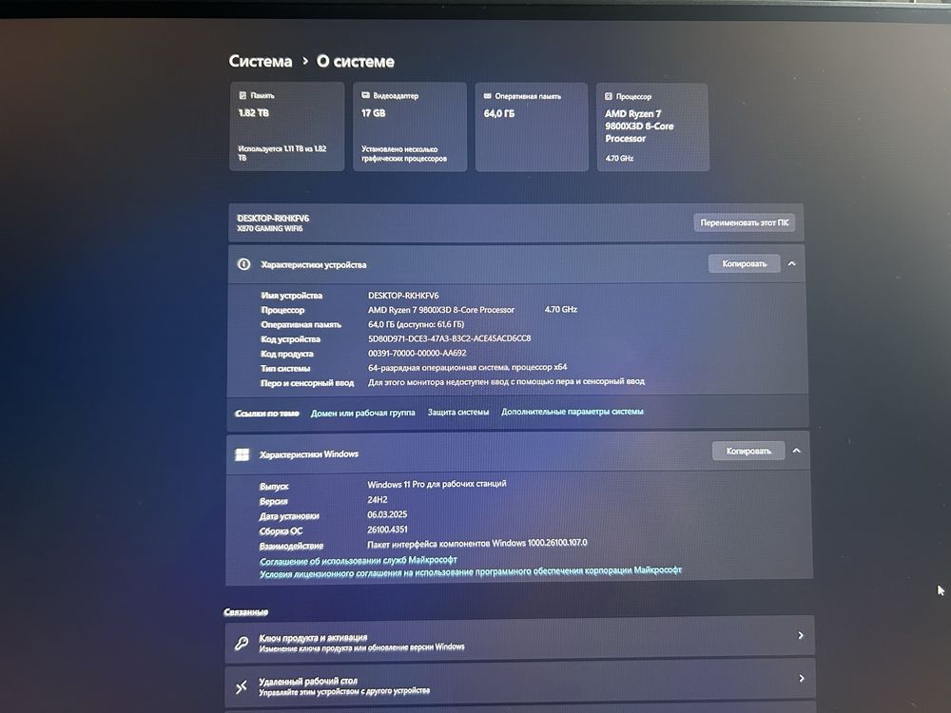The height and width of the screenshot is (713, 951).
Task: Click Переименовать этот ПК button
Action: 745,222
